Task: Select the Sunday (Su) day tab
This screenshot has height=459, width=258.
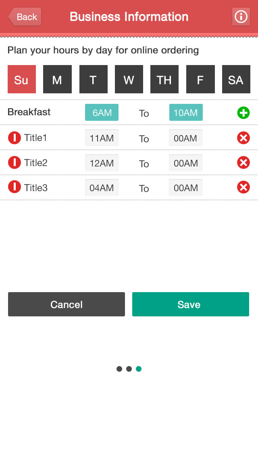Action: point(22,80)
